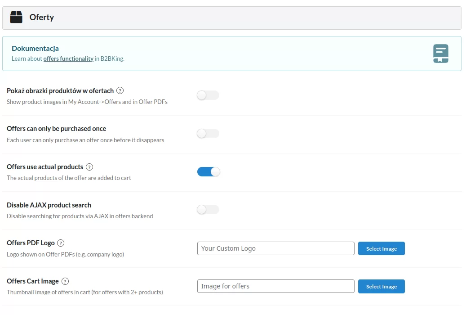Screen dimensions: 466x315
Task: Focus the Your Custom Logo input field
Action: click(275, 248)
